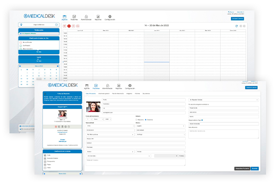Click the fourth red circle view button
Viewport: 276px width, 193px height.
tap(78, 26)
